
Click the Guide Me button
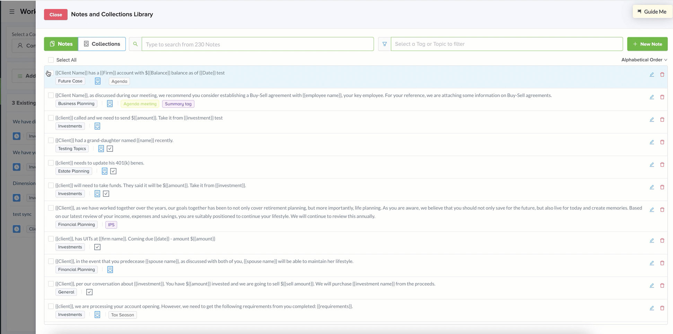coord(652,11)
